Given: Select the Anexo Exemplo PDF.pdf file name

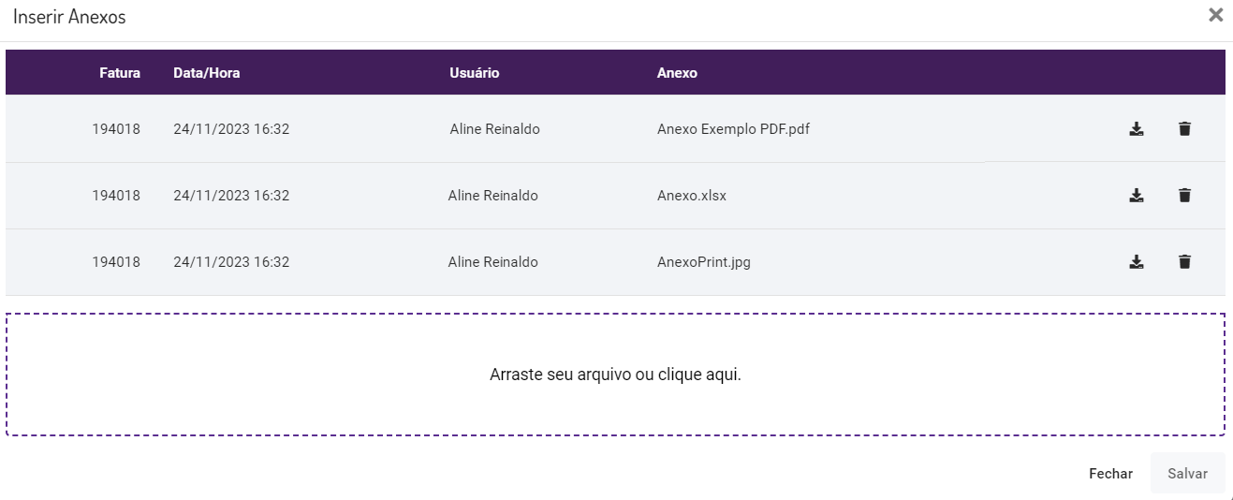Looking at the screenshot, I should click(733, 129).
